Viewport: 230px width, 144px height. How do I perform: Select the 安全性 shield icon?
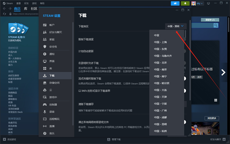(45, 46)
